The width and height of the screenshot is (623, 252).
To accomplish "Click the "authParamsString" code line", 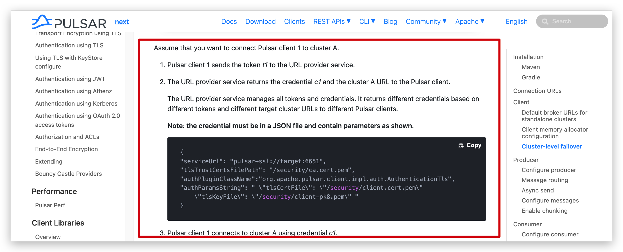I will point(301,188).
